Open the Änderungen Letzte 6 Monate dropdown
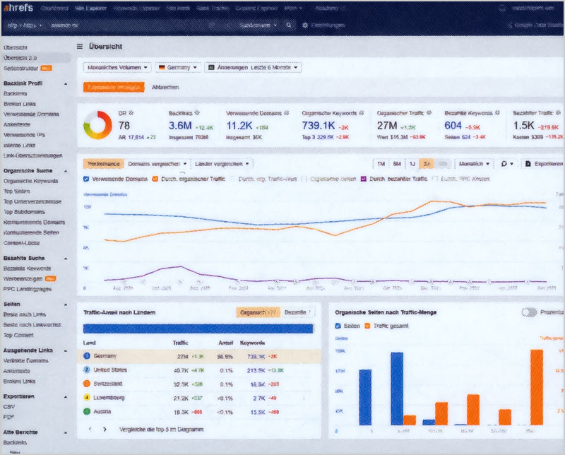This screenshot has width=565, height=455. tap(253, 67)
